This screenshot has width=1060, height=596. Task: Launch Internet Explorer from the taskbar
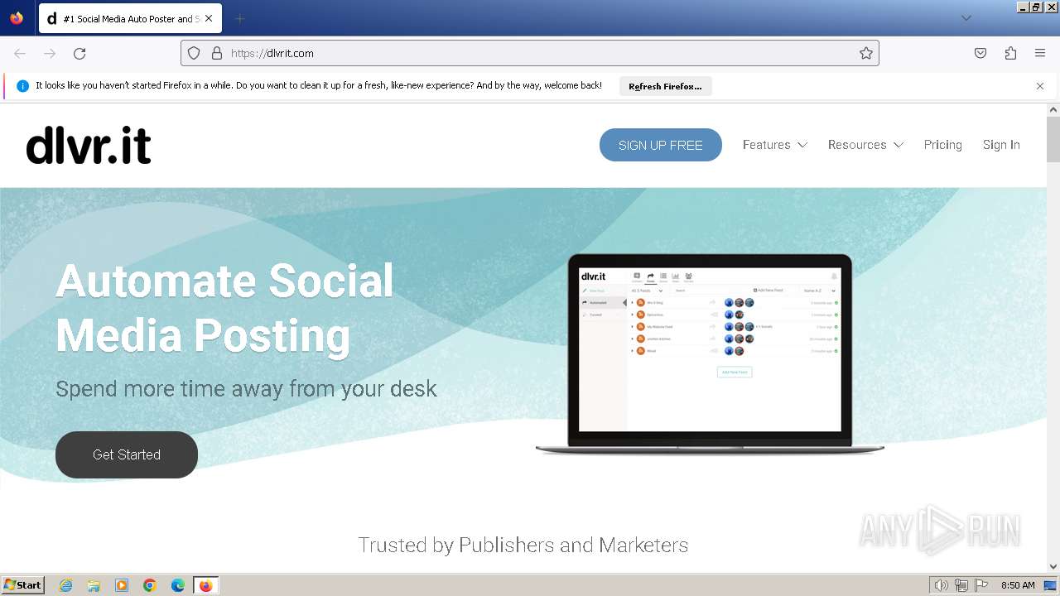65,585
